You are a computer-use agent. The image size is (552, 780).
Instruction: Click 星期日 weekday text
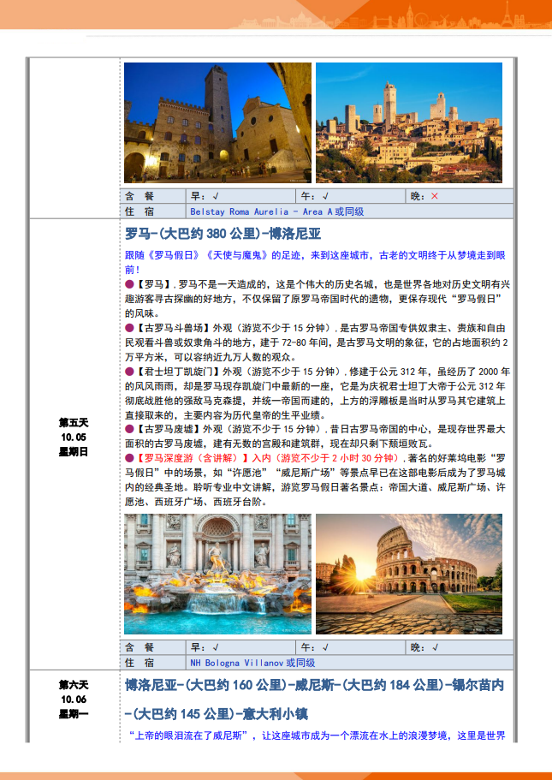74,452
